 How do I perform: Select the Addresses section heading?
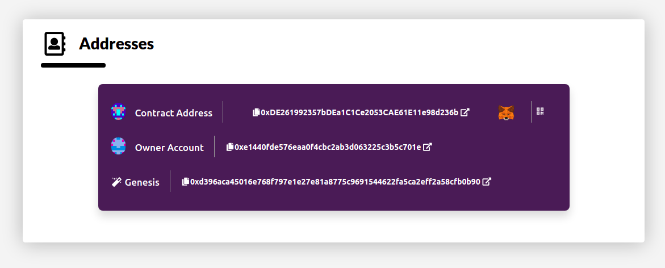click(x=116, y=44)
